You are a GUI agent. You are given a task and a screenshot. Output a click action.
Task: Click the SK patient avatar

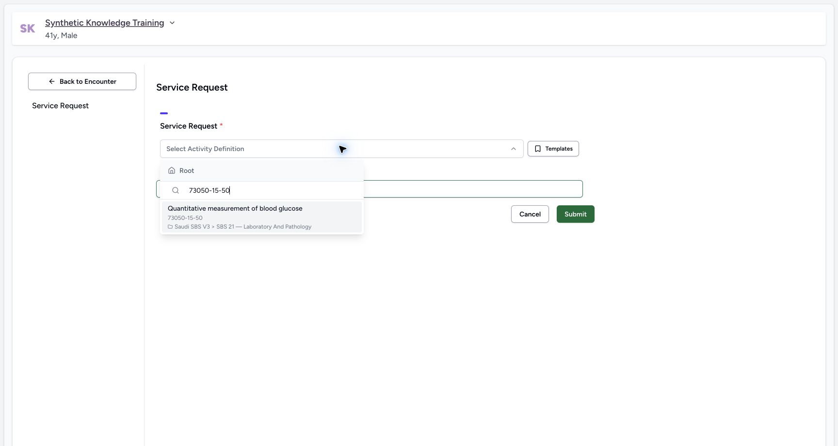(x=28, y=29)
